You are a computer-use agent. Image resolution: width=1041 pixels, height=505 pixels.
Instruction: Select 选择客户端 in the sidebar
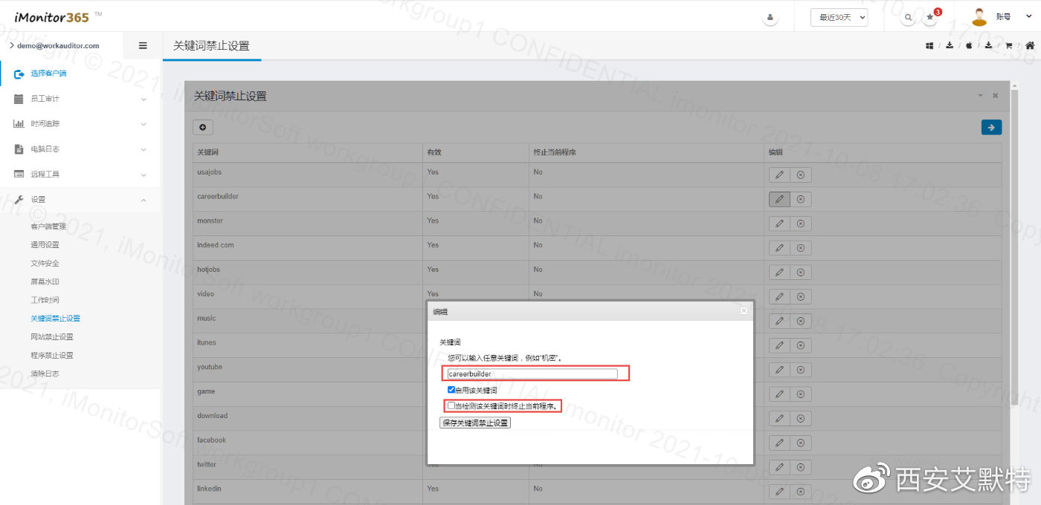[x=49, y=74]
